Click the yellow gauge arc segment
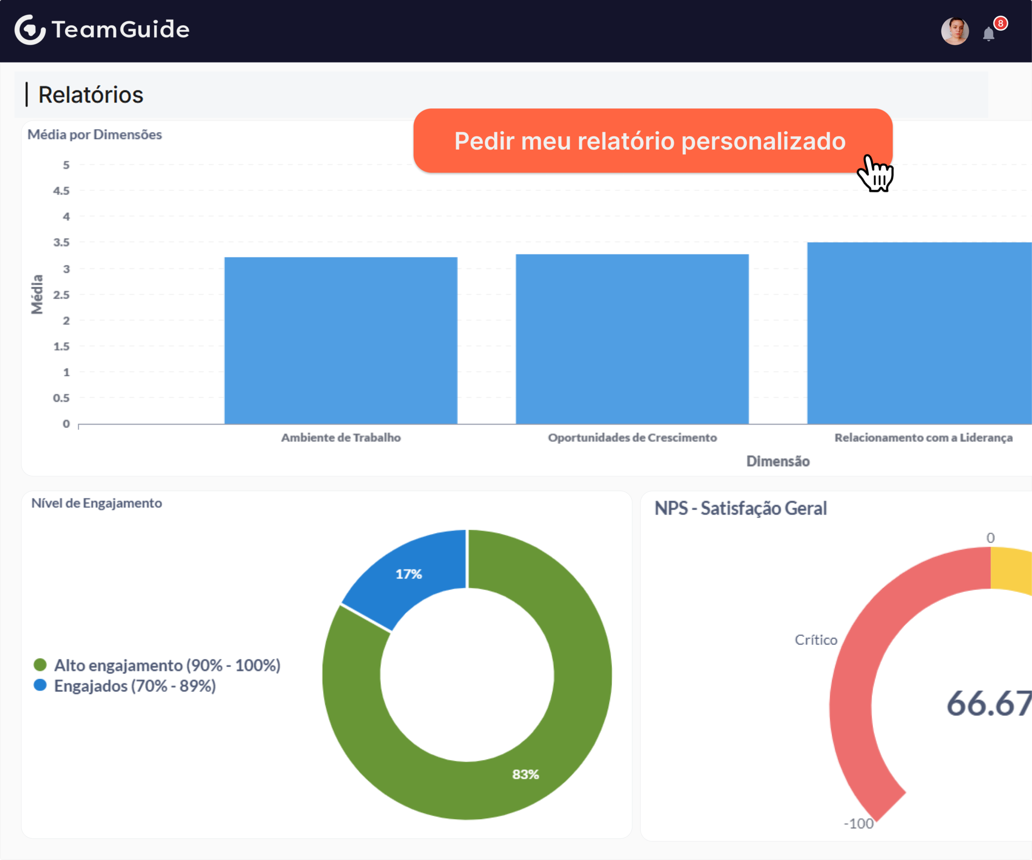Image resolution: width=1032 pixels, height=860 pixels. coord(1010,570)
